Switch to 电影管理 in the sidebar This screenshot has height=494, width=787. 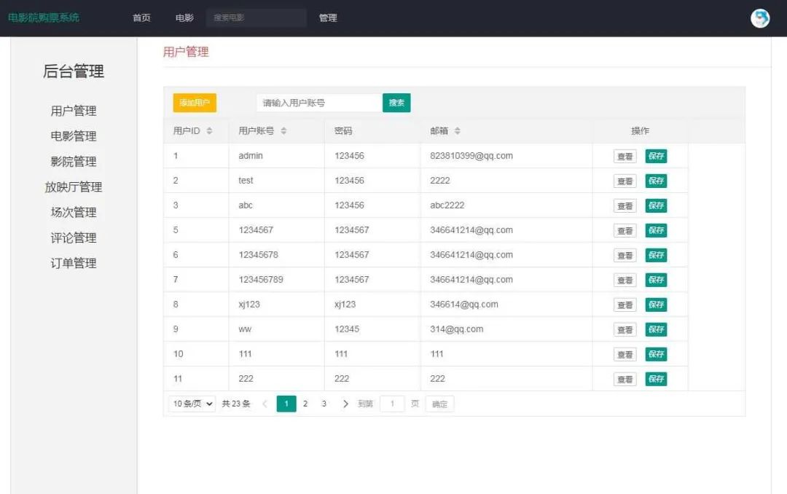[x=74, y=136]
